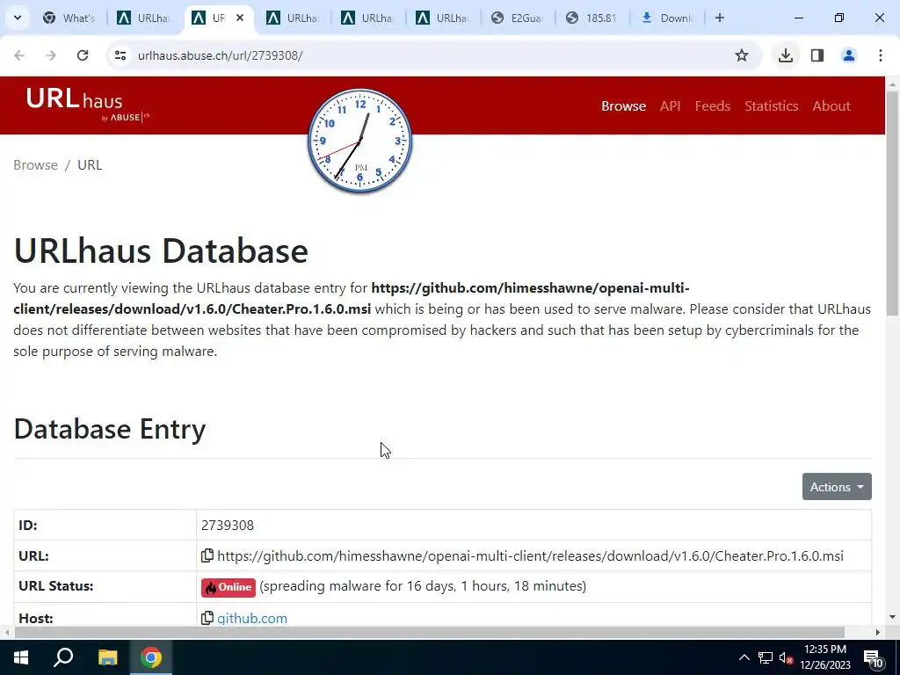This screenshot has width=900, height=675.
Task: Open the API navigation item
Action: click(x=670, y=106)
